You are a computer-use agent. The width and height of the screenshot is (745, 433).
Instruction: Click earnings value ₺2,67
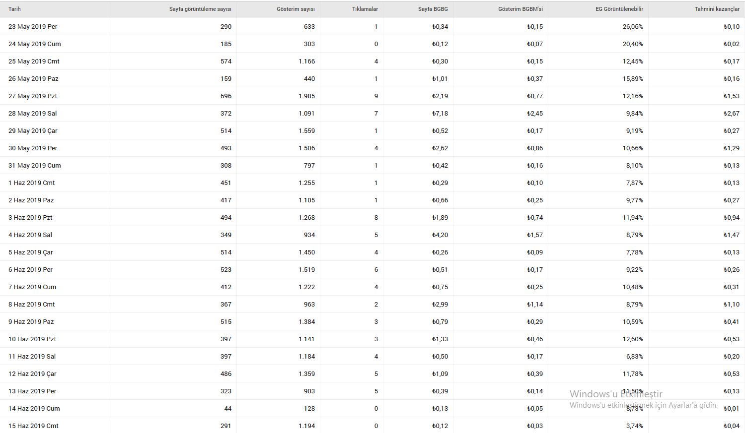[731, 113]
